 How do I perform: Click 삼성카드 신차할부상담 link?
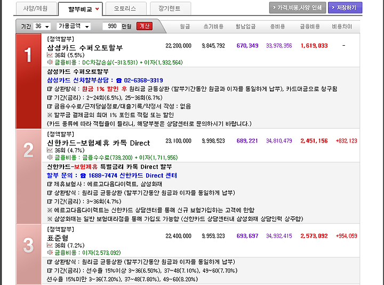pos(105,80)
